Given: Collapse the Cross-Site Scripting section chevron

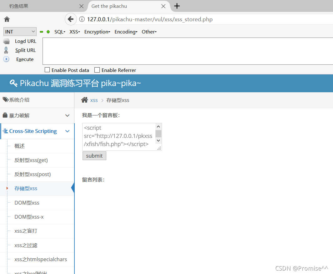Looking at the screenshot, I should [67, 131].
